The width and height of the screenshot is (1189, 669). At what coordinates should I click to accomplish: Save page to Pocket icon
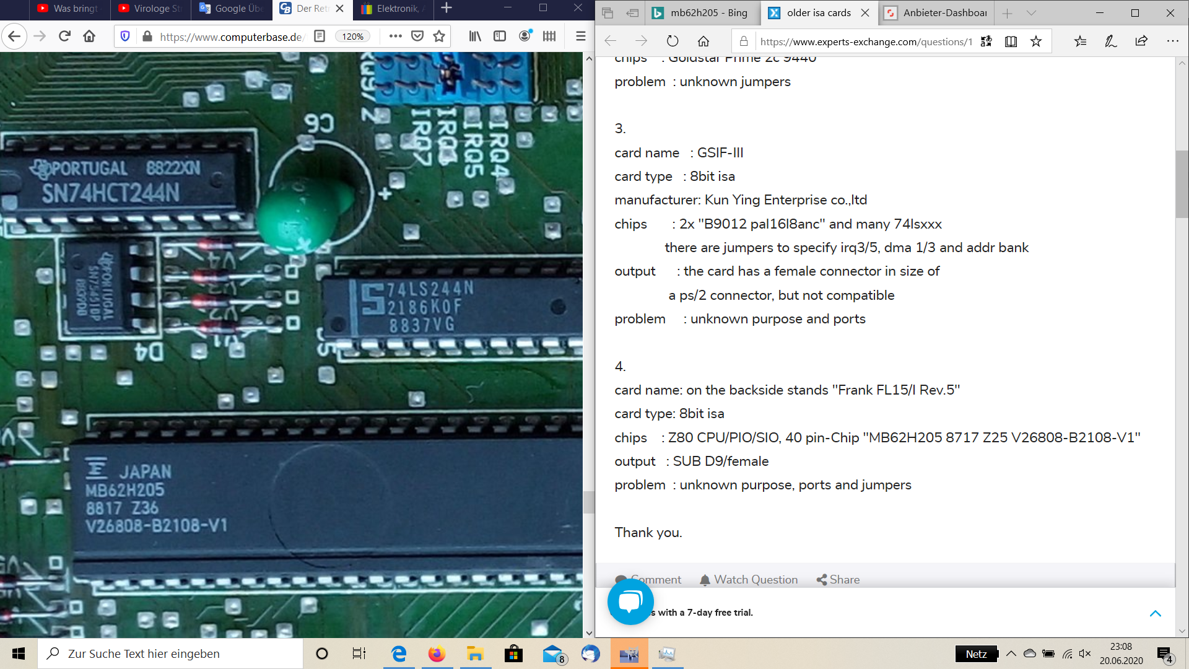417,37
